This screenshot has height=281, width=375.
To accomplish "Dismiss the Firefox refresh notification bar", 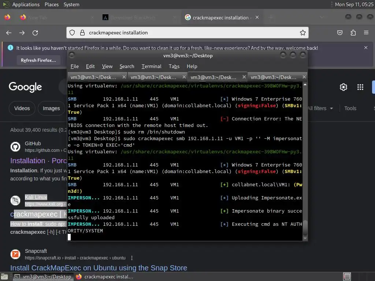I will (x=366, y=48).
